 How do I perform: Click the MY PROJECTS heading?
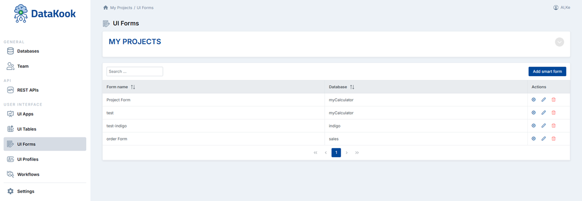(135, 42)
